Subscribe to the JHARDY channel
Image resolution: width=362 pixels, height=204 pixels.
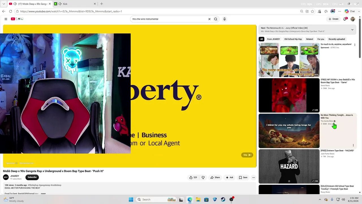[32, 177]
